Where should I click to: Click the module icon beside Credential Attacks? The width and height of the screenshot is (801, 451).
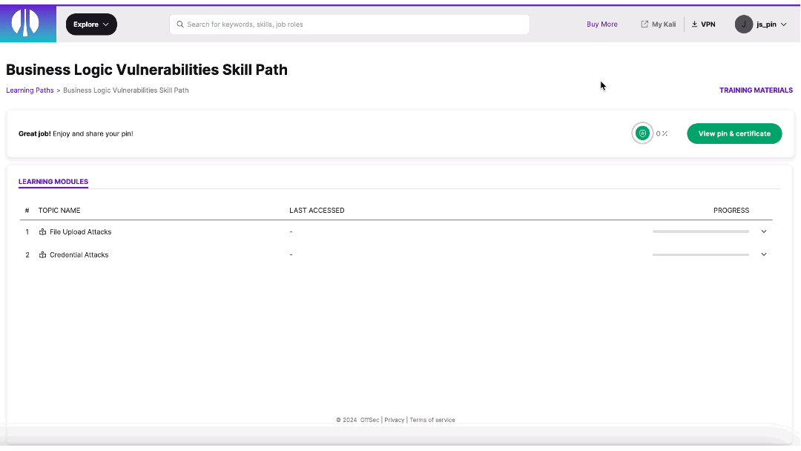pos(42,254)
